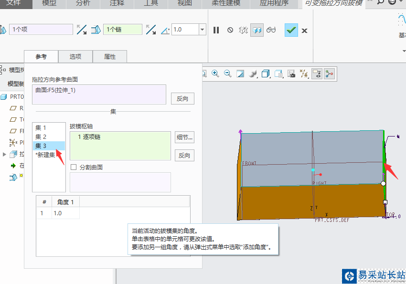
Task: Open the 模型 ribbon tab
Action: pyautogui.click(x=49, y=3)
